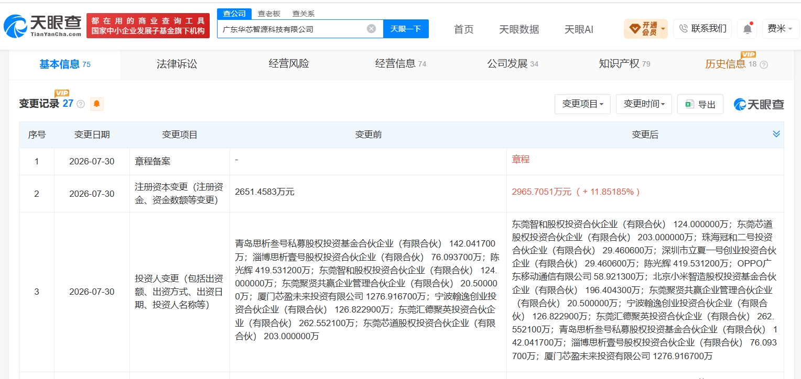Click the red banner 都在用的商业查询工具

pyautogui.click(x=148, y=26)
